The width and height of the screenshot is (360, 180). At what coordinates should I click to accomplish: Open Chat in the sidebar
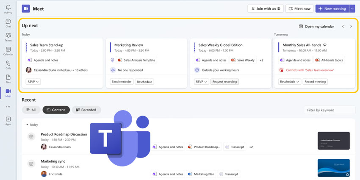pyautogui.click(x=8, y=23)
